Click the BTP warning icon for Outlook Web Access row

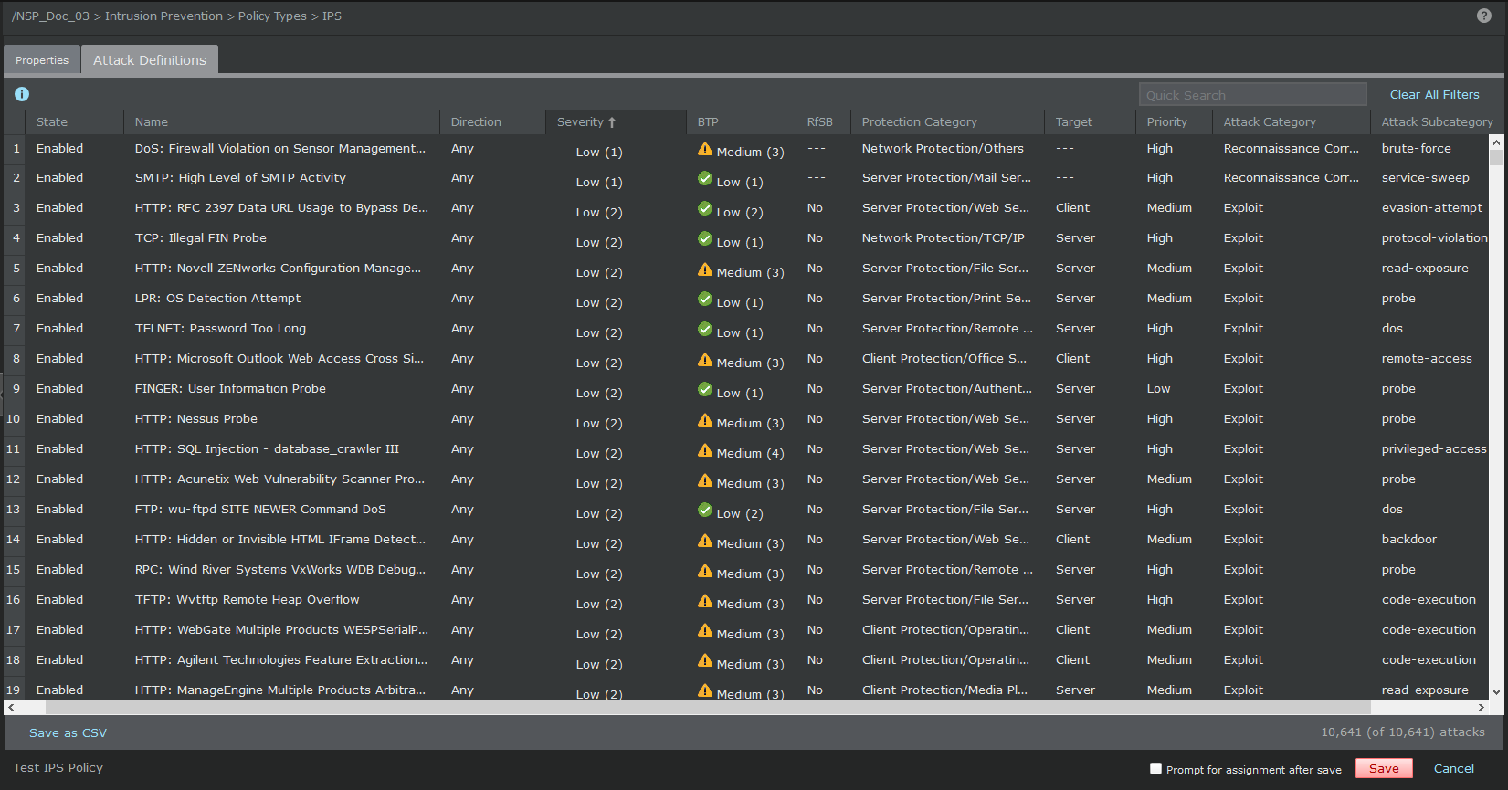(x=705, y=360)
